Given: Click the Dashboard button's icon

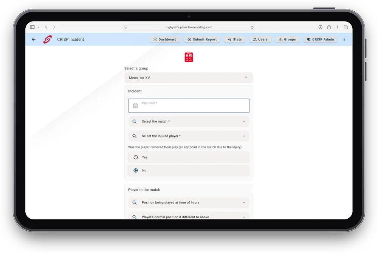Looking at the screenshot, I should [155, 40].
